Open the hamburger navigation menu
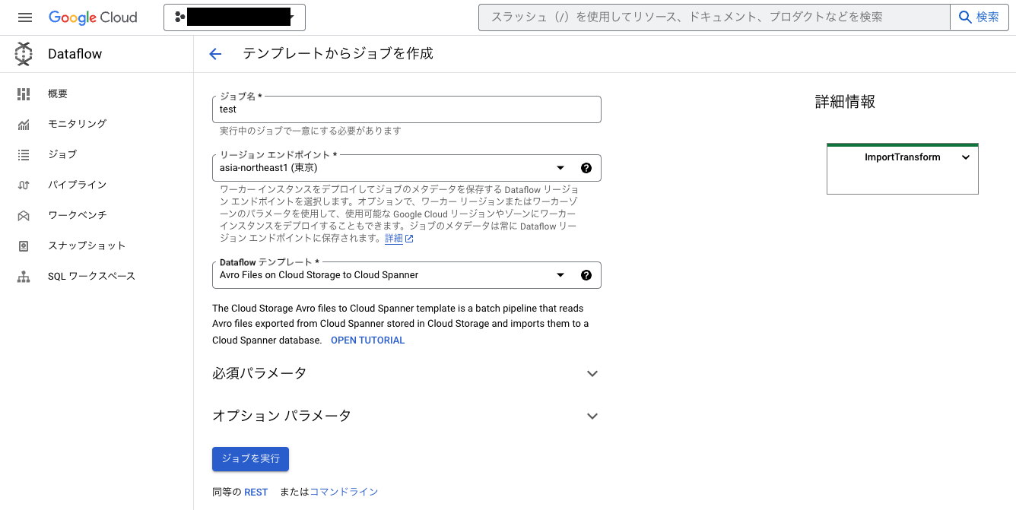Image resolution: width=1016 pixels, height=510 pixels. coord(25,17)
